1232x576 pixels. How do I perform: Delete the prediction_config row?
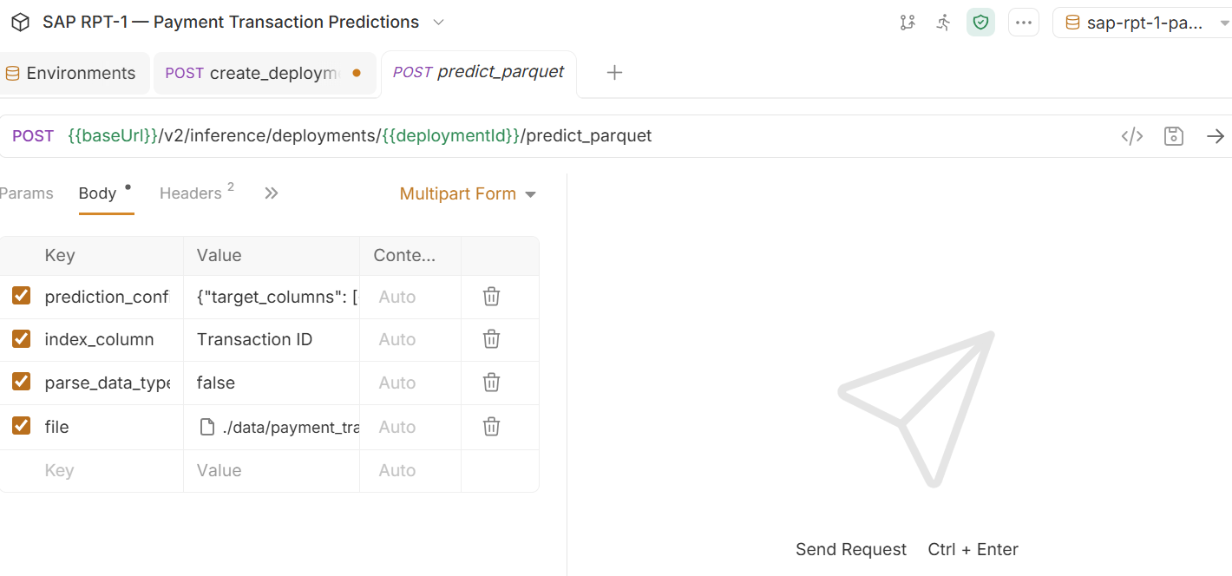coord(491,297)
